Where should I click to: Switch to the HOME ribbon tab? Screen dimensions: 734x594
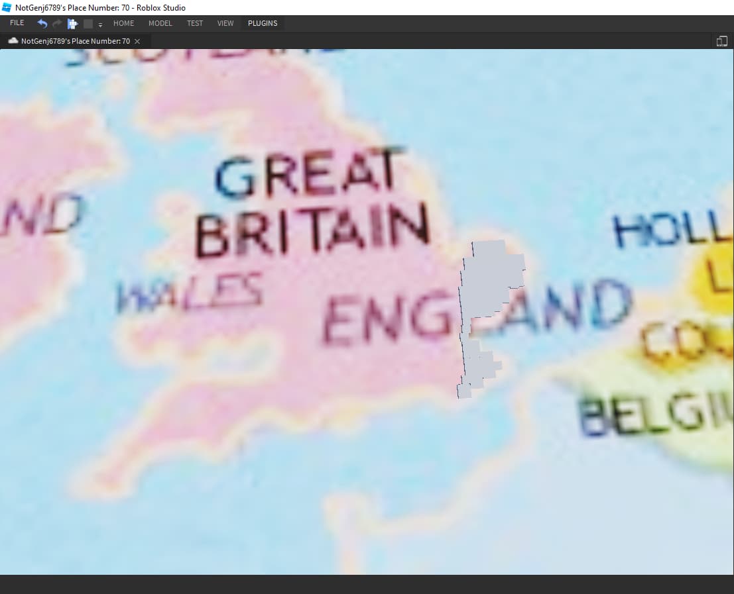coord(123,23)
